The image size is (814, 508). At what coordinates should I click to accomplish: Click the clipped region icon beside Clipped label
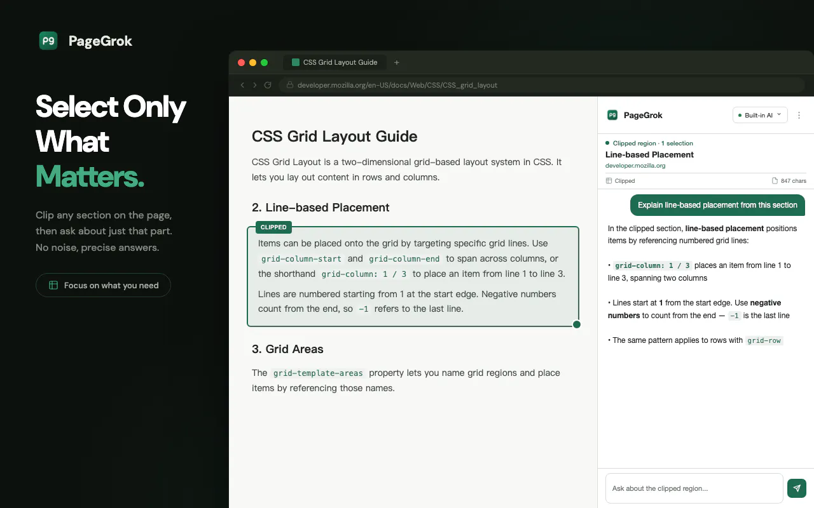(609, 181)
